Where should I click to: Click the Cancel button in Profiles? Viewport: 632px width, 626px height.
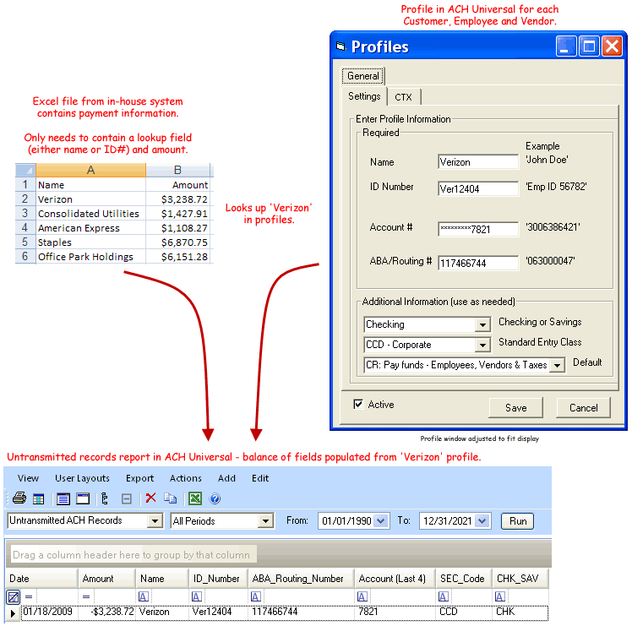(x=583, y=408)
